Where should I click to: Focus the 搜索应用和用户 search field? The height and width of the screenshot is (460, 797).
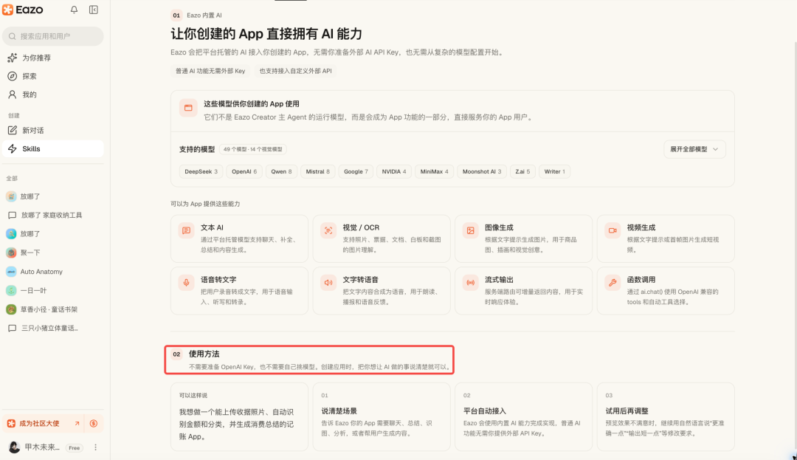click(x=53, y=36)
